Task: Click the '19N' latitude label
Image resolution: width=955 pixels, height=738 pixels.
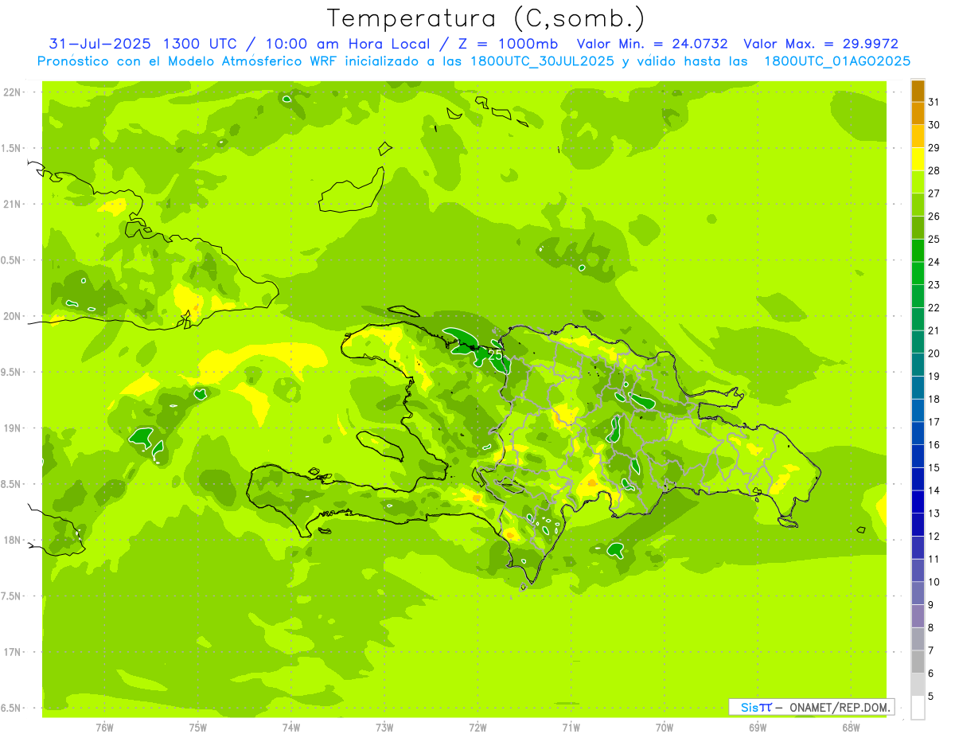Action: point(11,428)
